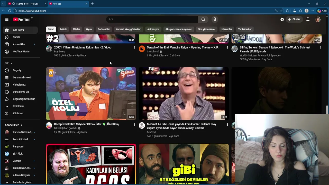Open Daha sonra izle
The height and width of the screenshot is (185, 329).
pos(20,92)
